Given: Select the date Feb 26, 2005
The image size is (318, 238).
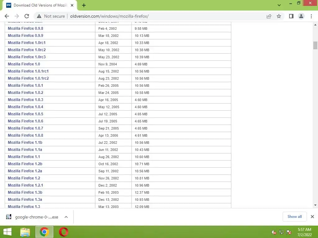Looking at the screenshot, I should tap(108, 86).
